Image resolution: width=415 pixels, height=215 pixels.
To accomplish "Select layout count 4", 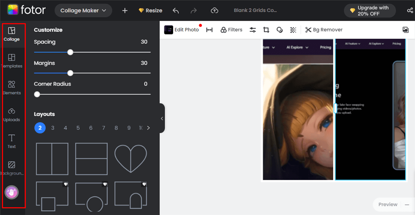I will (65, 128).
